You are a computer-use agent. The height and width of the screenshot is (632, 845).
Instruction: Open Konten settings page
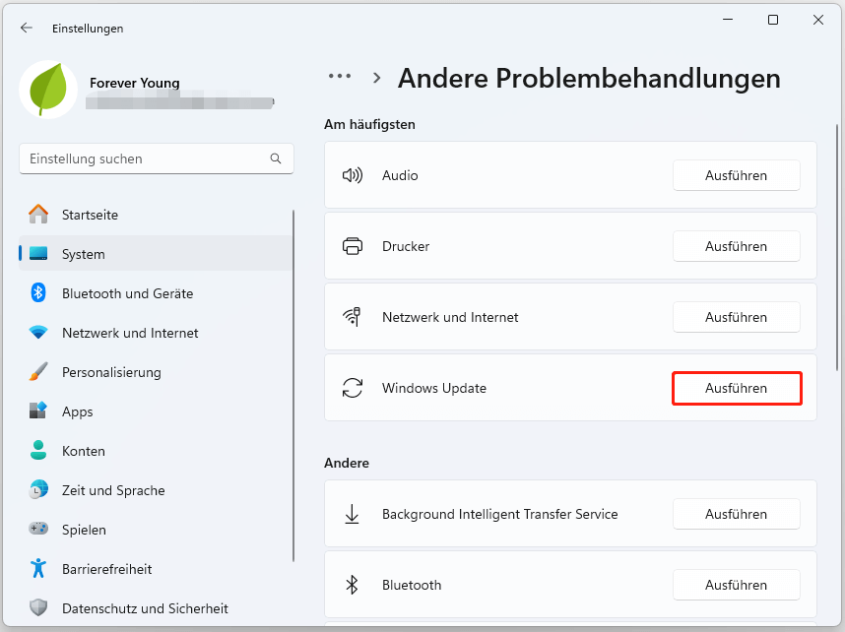pyautogui.click(x=83, y=451)
